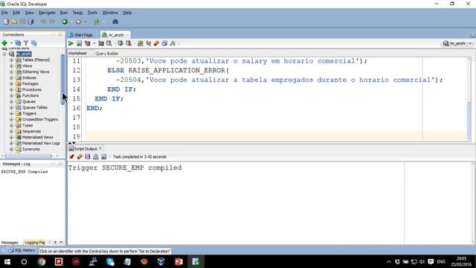Viewport: 476px width, 268px height.
Task: Expand the Tables (Filtered) node
Action: [x=12, y=60]
